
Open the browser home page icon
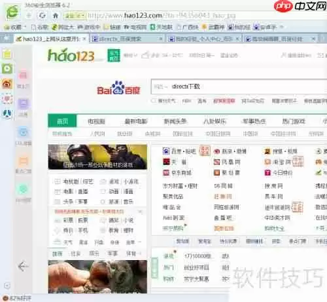pyautogui.click(x=56, y=16)
